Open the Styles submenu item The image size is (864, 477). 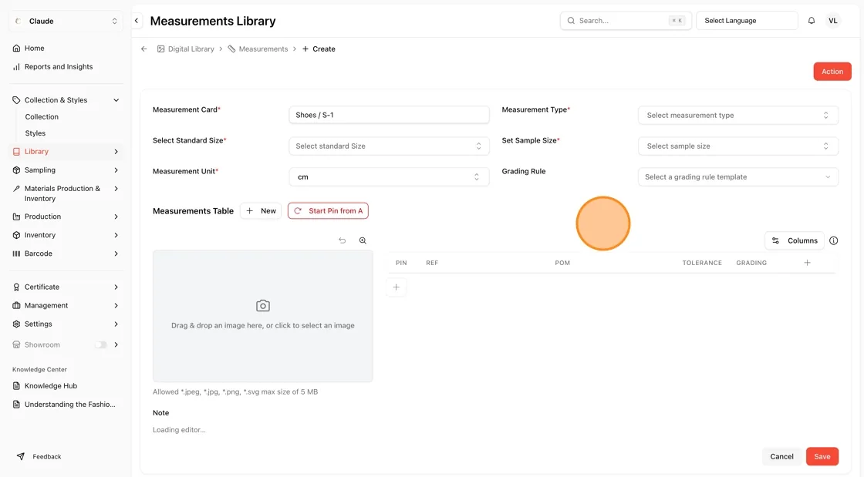[35, 133]
